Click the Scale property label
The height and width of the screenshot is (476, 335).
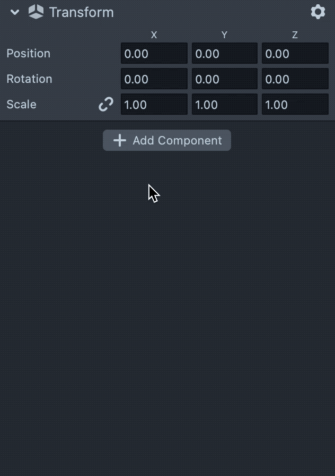(22, 105)
